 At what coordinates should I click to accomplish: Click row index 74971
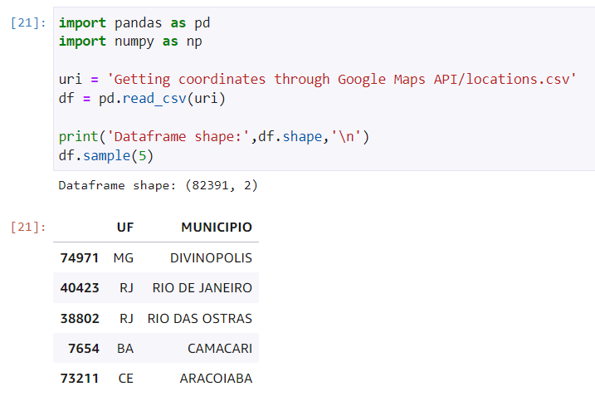[x=80, y=258]
